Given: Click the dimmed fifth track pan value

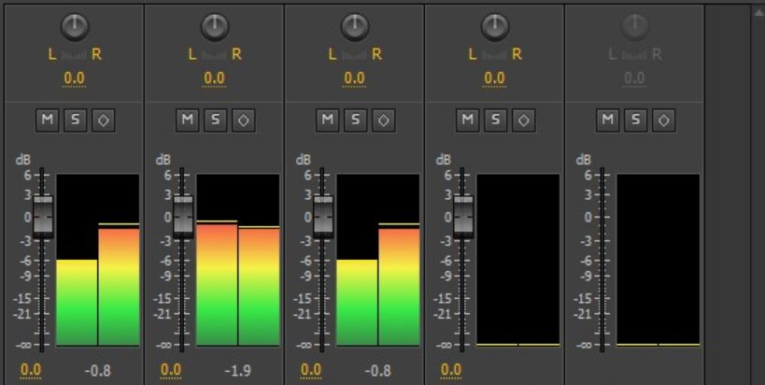Looking at the screenshot, I should pos(634,78).
